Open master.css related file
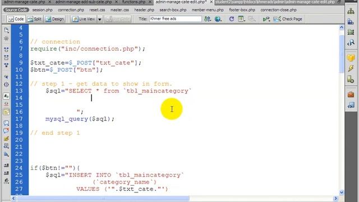 coord(119,10)
